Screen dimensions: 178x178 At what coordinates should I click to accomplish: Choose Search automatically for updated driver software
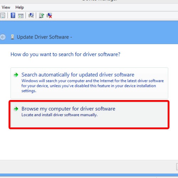pyautogui.click(x=89, y=83)
